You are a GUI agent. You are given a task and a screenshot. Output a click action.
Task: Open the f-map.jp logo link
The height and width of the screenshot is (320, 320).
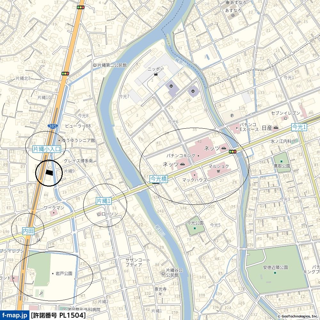point(14,315)
